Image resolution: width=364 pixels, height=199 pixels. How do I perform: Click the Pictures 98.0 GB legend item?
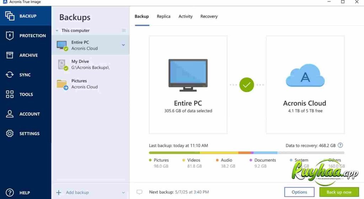click(159, 163)
